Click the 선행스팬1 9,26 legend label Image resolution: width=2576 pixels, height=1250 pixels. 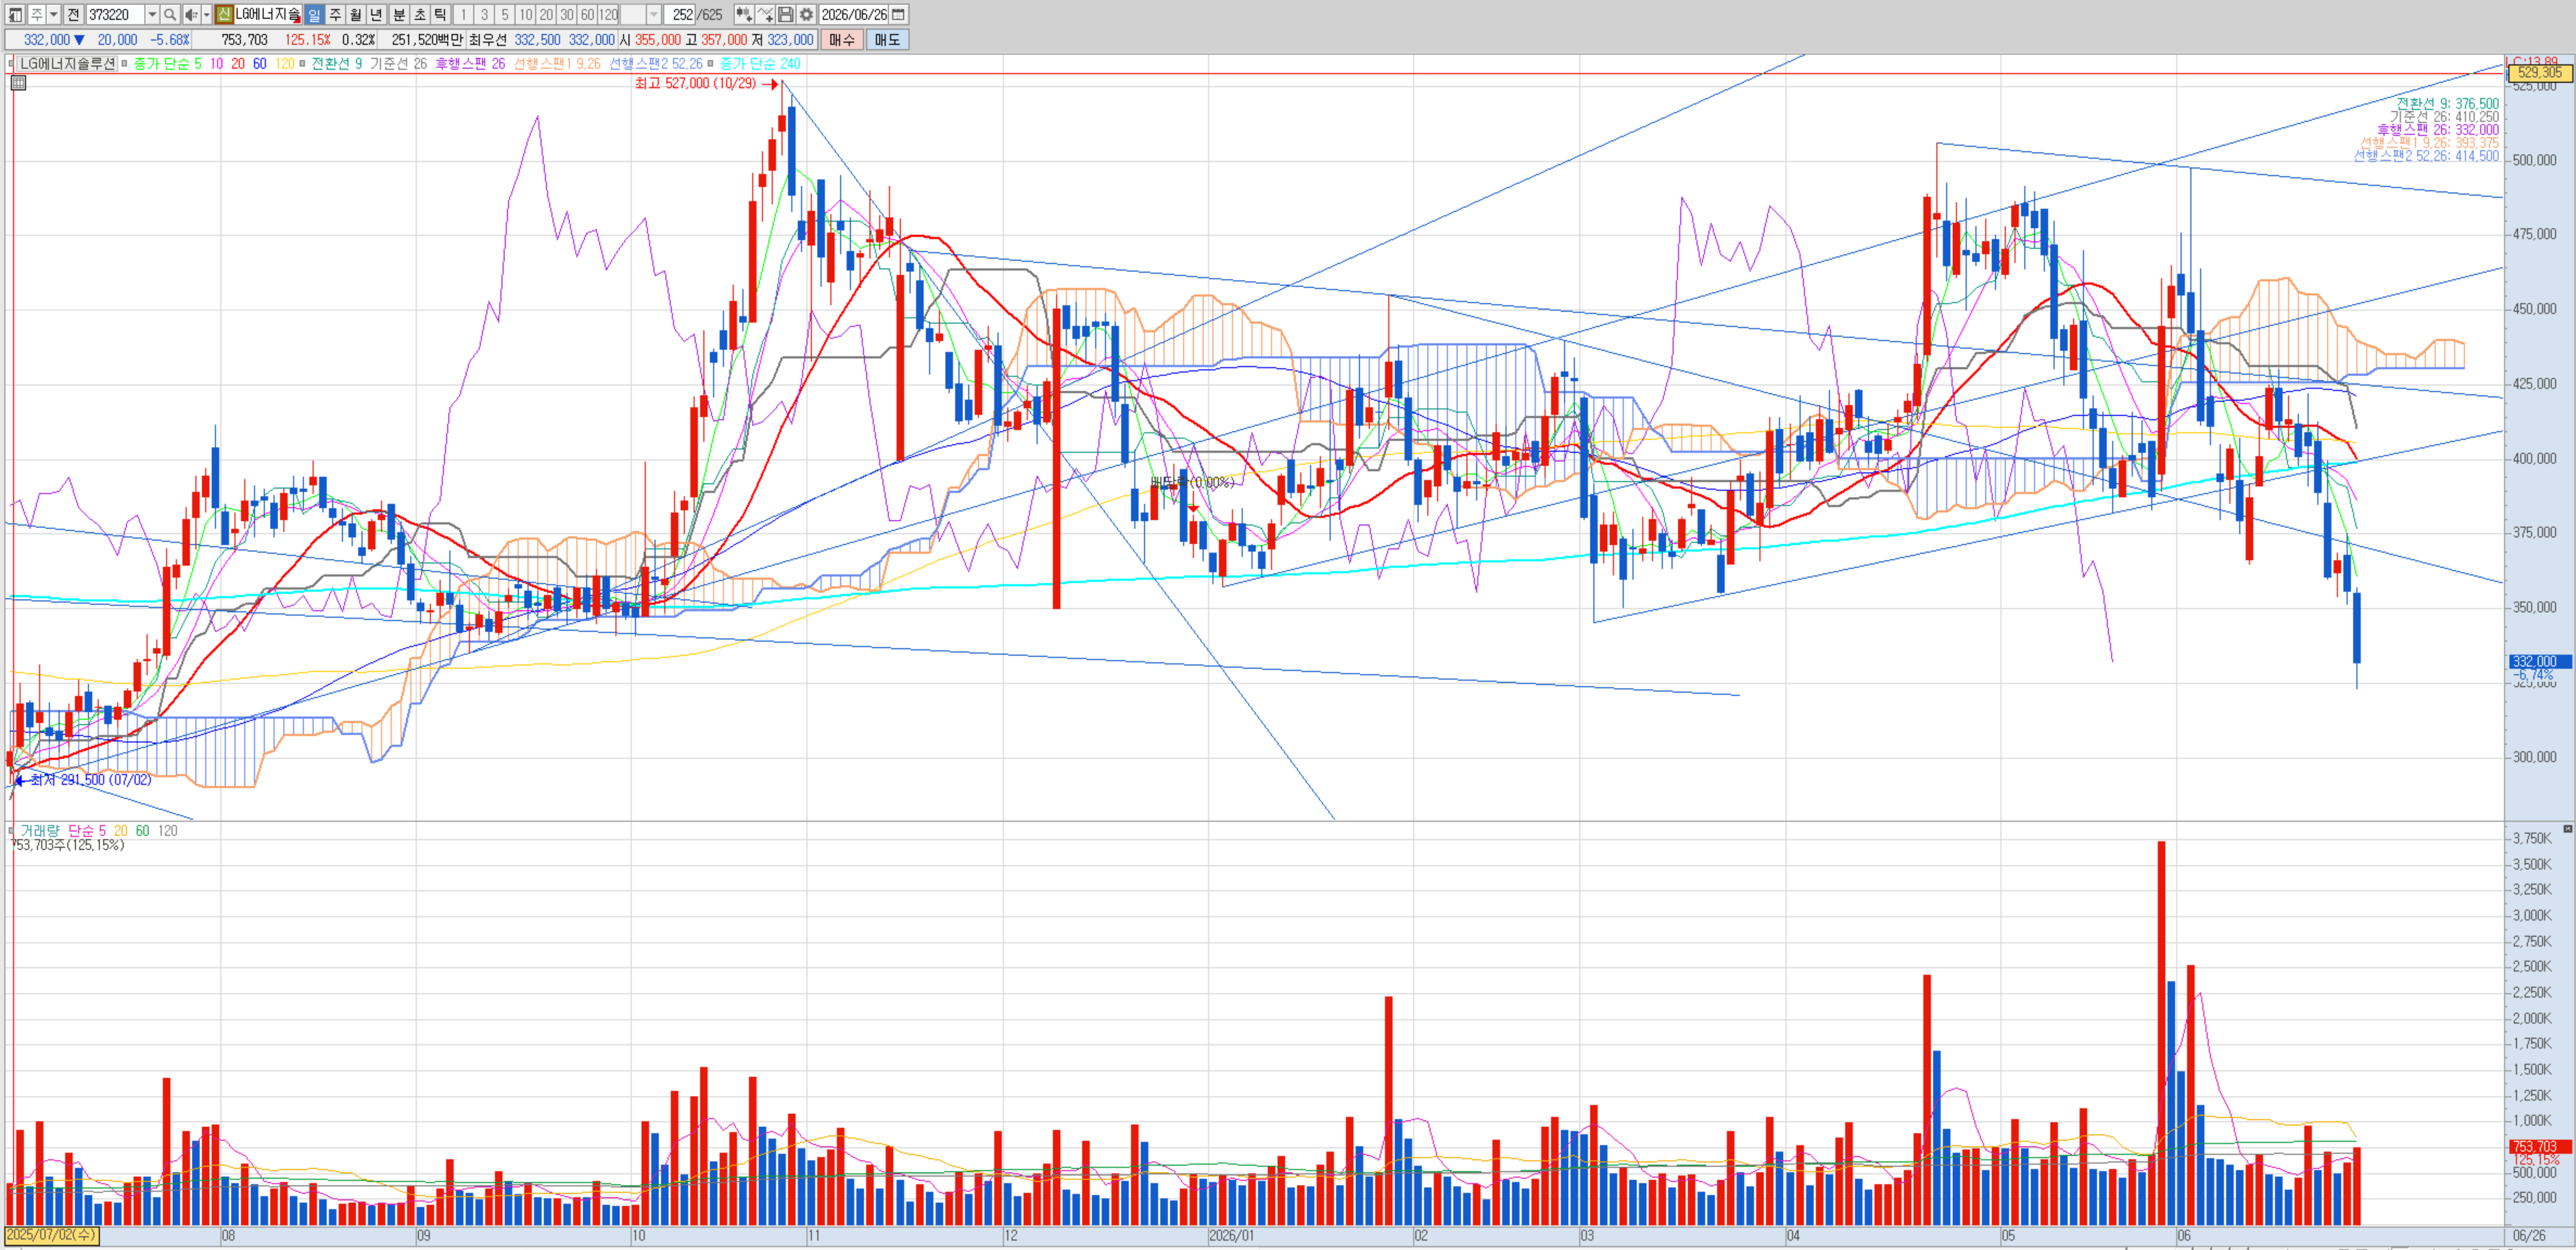click(557, 63)
